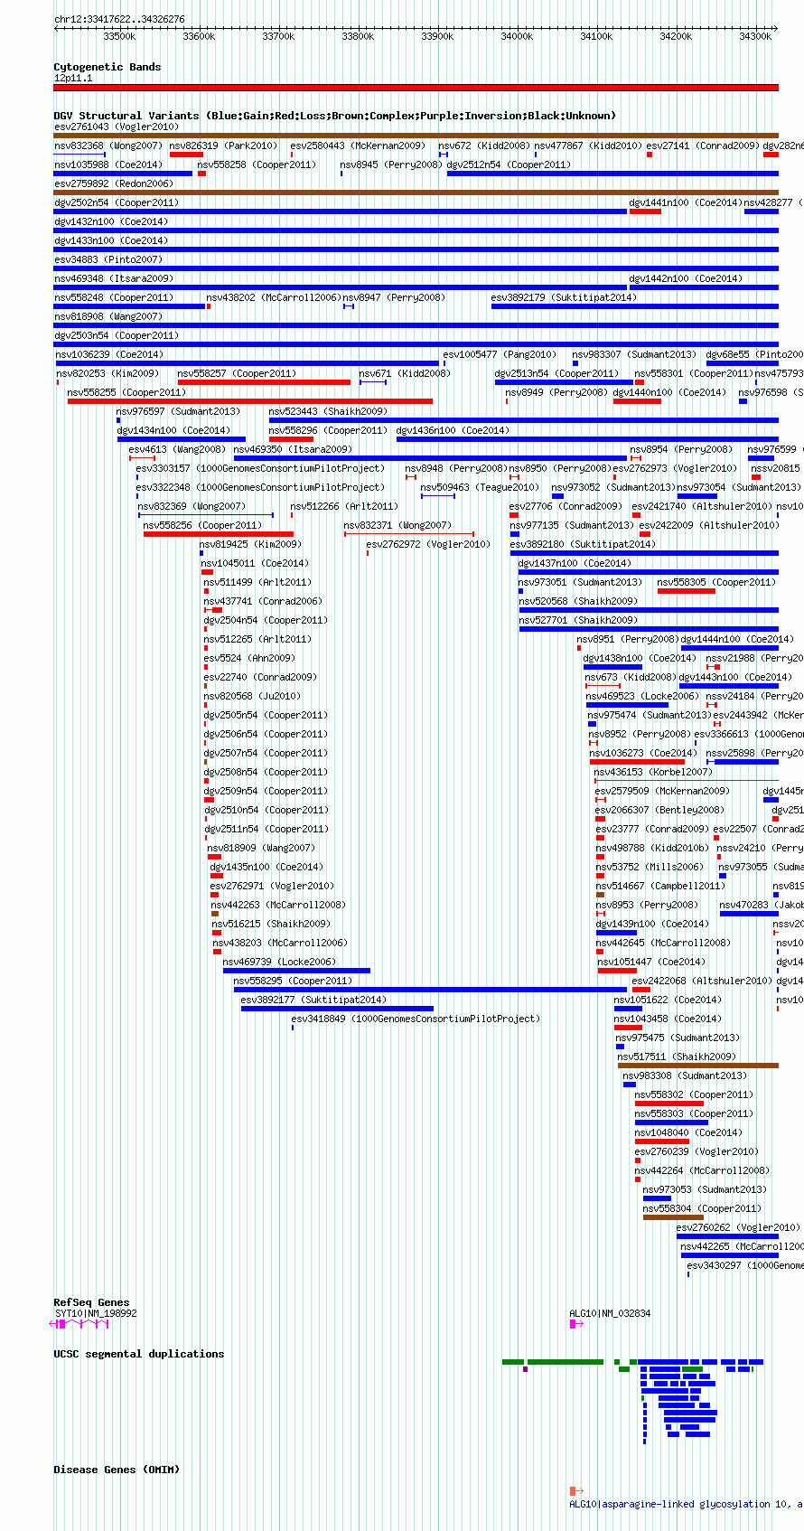
Task: Click the 34000k ruler tick label
Action: click(517, 36)
